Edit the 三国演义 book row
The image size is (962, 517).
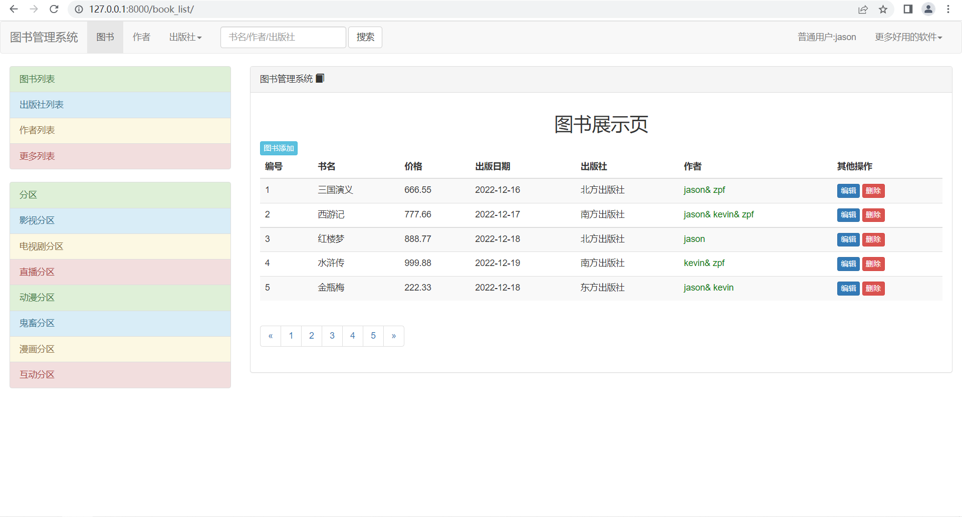pos(848,191)
